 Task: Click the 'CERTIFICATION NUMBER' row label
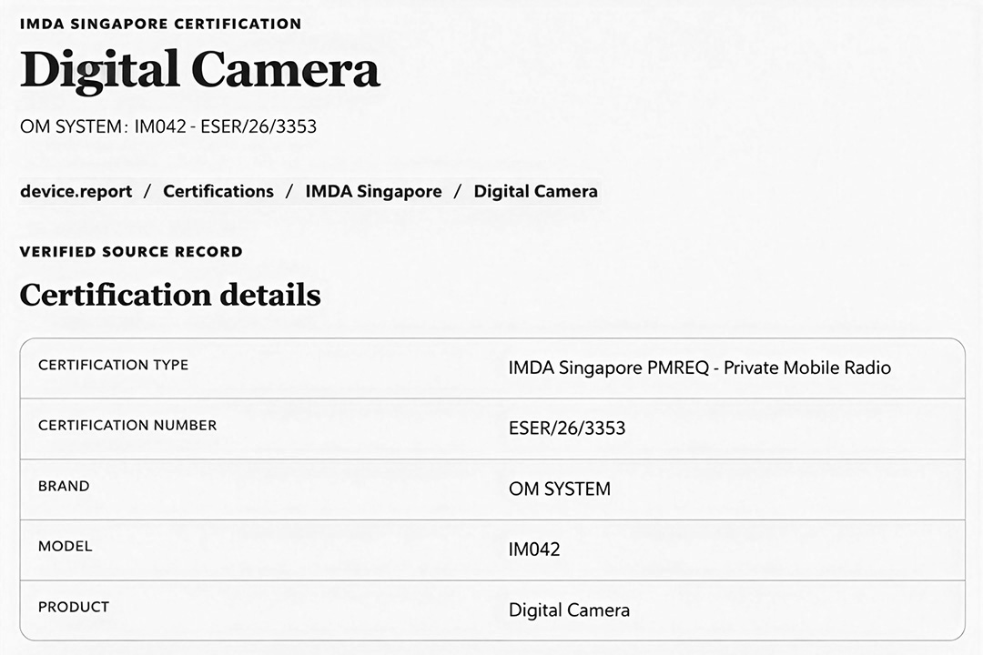coord(127,425)
